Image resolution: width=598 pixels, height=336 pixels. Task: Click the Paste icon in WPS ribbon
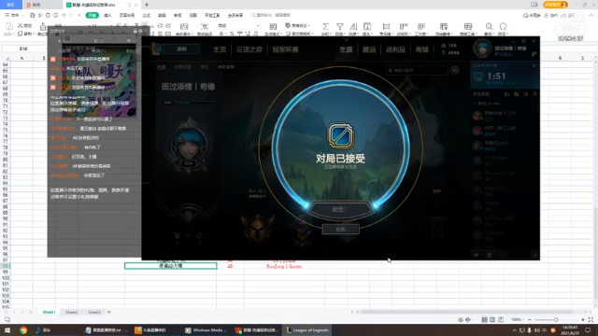(x=8, y=26)
